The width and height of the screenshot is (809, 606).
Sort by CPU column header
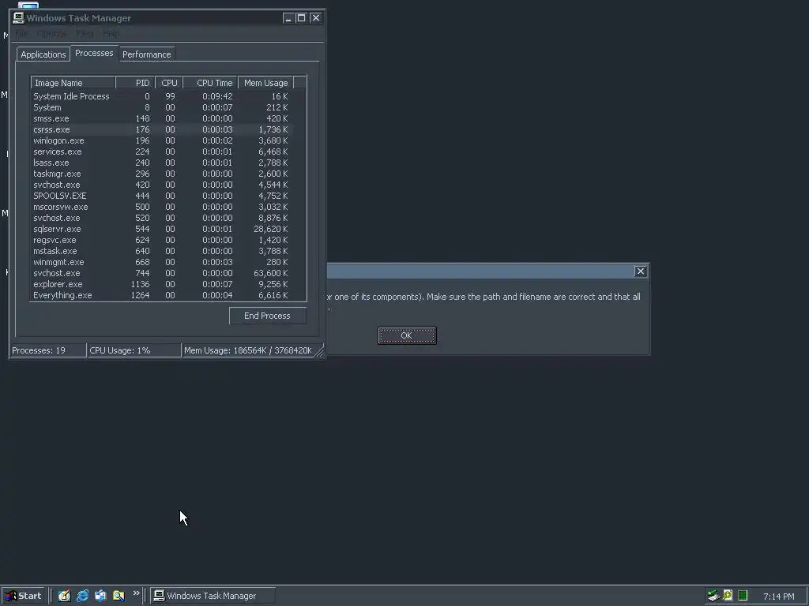(x=169, y=83)
